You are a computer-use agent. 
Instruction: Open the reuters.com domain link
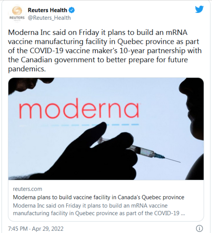(x=28, y=189)
